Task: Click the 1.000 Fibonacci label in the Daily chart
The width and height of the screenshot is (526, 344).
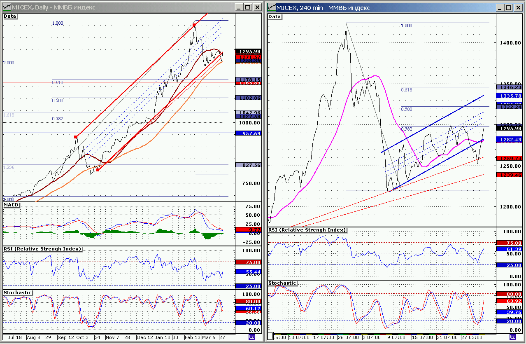Action: [58, 23]
